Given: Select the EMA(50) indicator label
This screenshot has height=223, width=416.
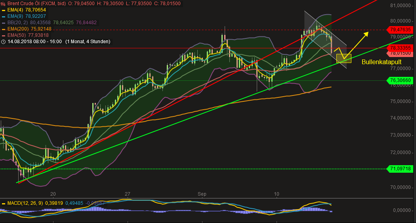Looking at the screenshot, I should 17,35.
